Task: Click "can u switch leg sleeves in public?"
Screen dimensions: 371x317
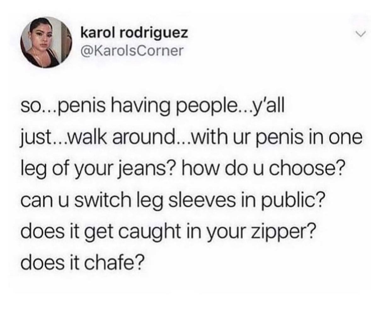Action: point(172,201)
